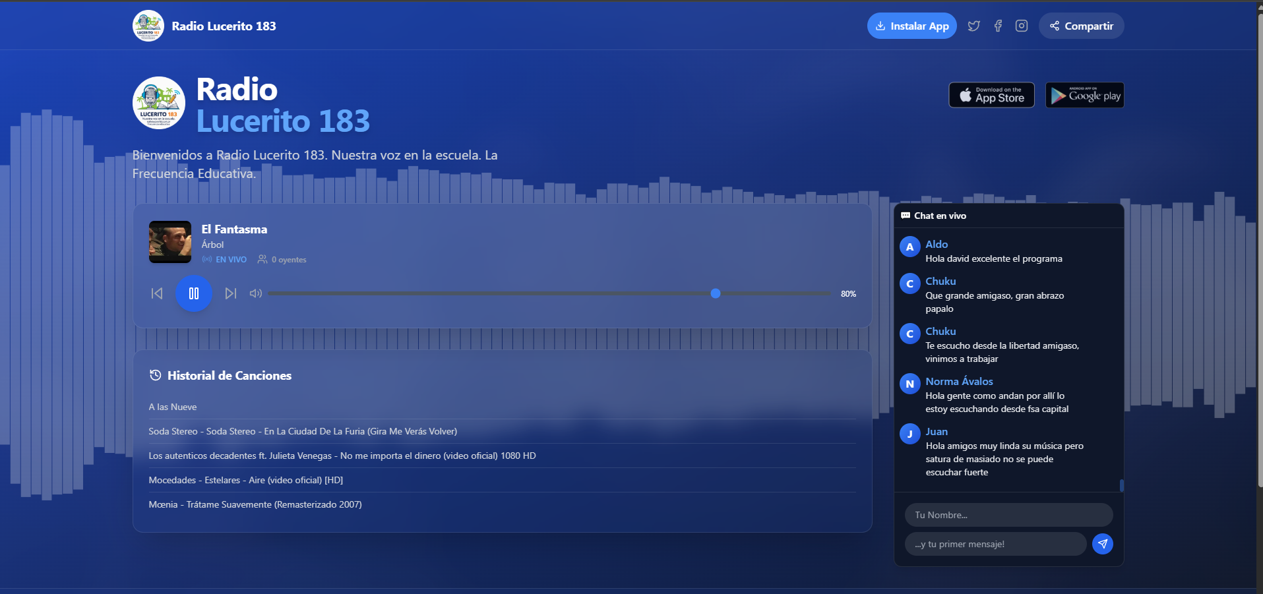Click the chat message input field
Viewport: 1263px width, 594px height.
995,544
